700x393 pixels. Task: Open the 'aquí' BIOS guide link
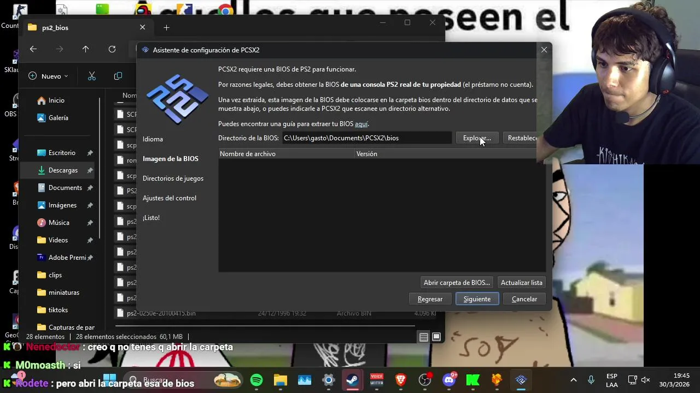coord(361,124)
